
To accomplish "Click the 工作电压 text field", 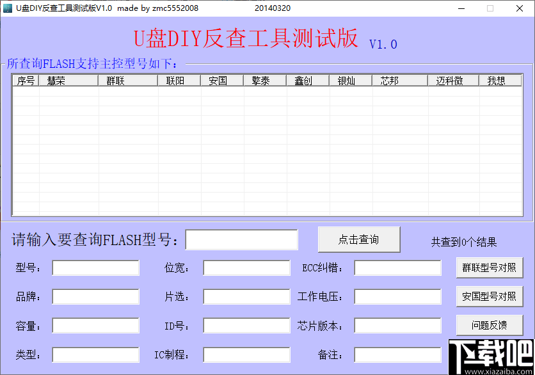I will pos(397,296).
